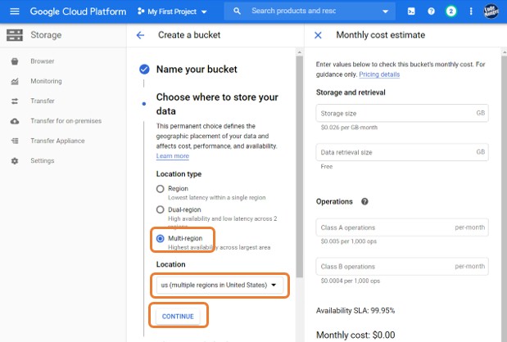Click the Browser bucket icon in sidebar
Image resolution: width=507 pixels, height=342 pixels.
point(15,61)
